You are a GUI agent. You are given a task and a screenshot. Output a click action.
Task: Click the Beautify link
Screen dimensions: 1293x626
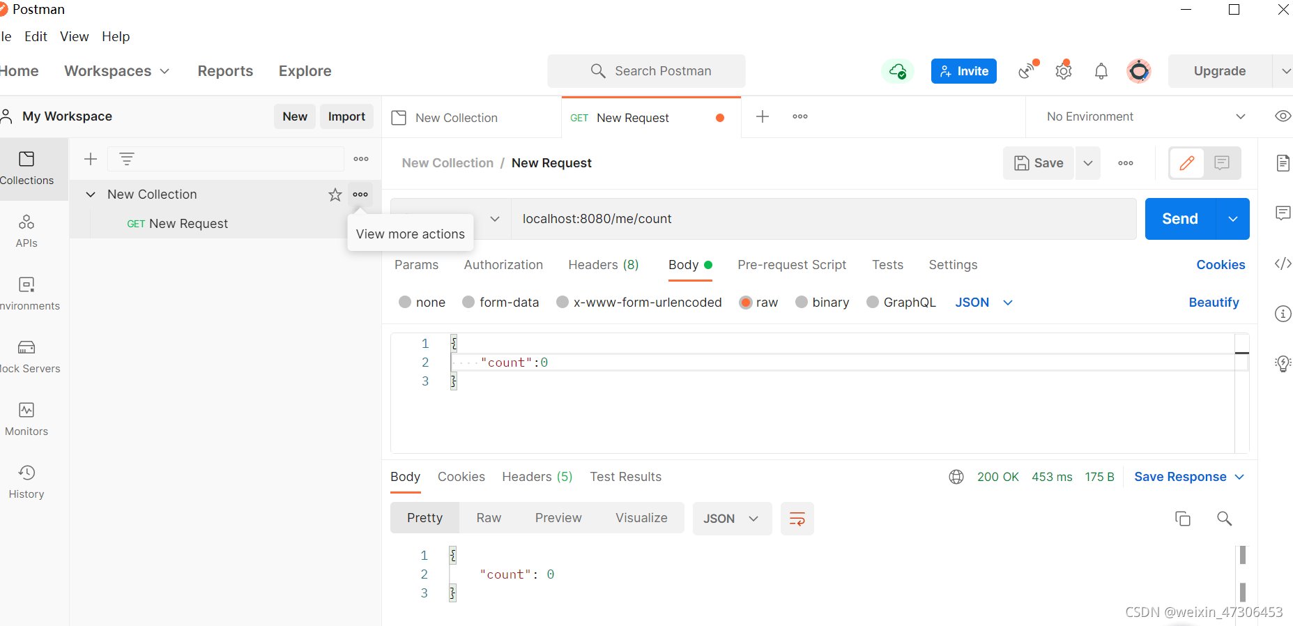(x=1214, y=303)
